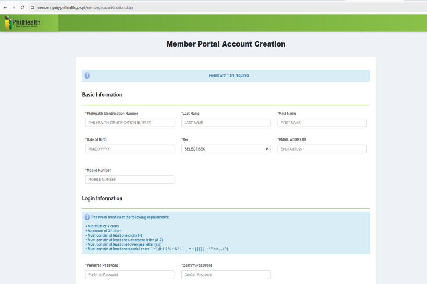The image size is (427, 284).
Task: Click info icon beside required fields notice
Action: point(87,76)
